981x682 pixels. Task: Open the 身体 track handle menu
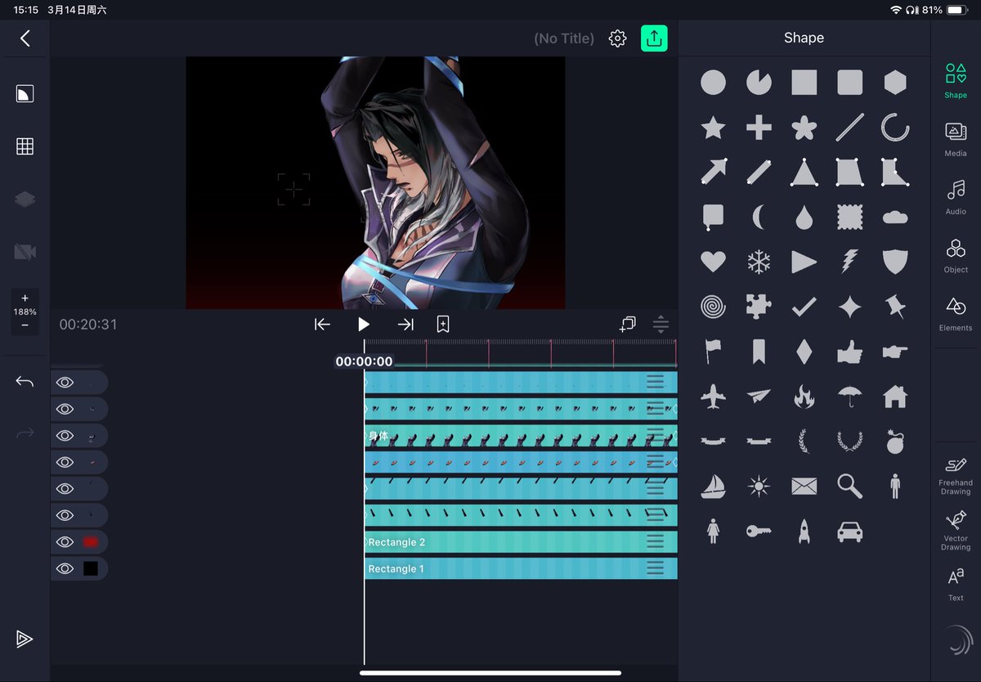[x=655, y=434]
